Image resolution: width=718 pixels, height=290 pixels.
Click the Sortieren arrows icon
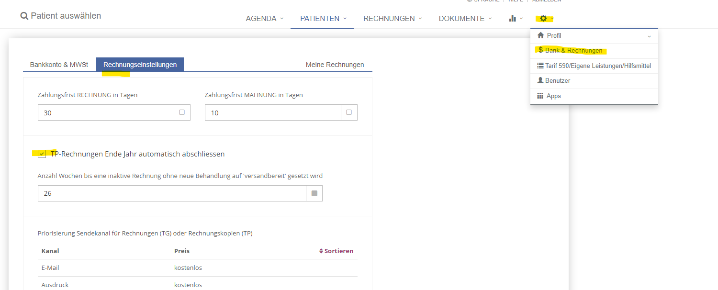[321, 251]
